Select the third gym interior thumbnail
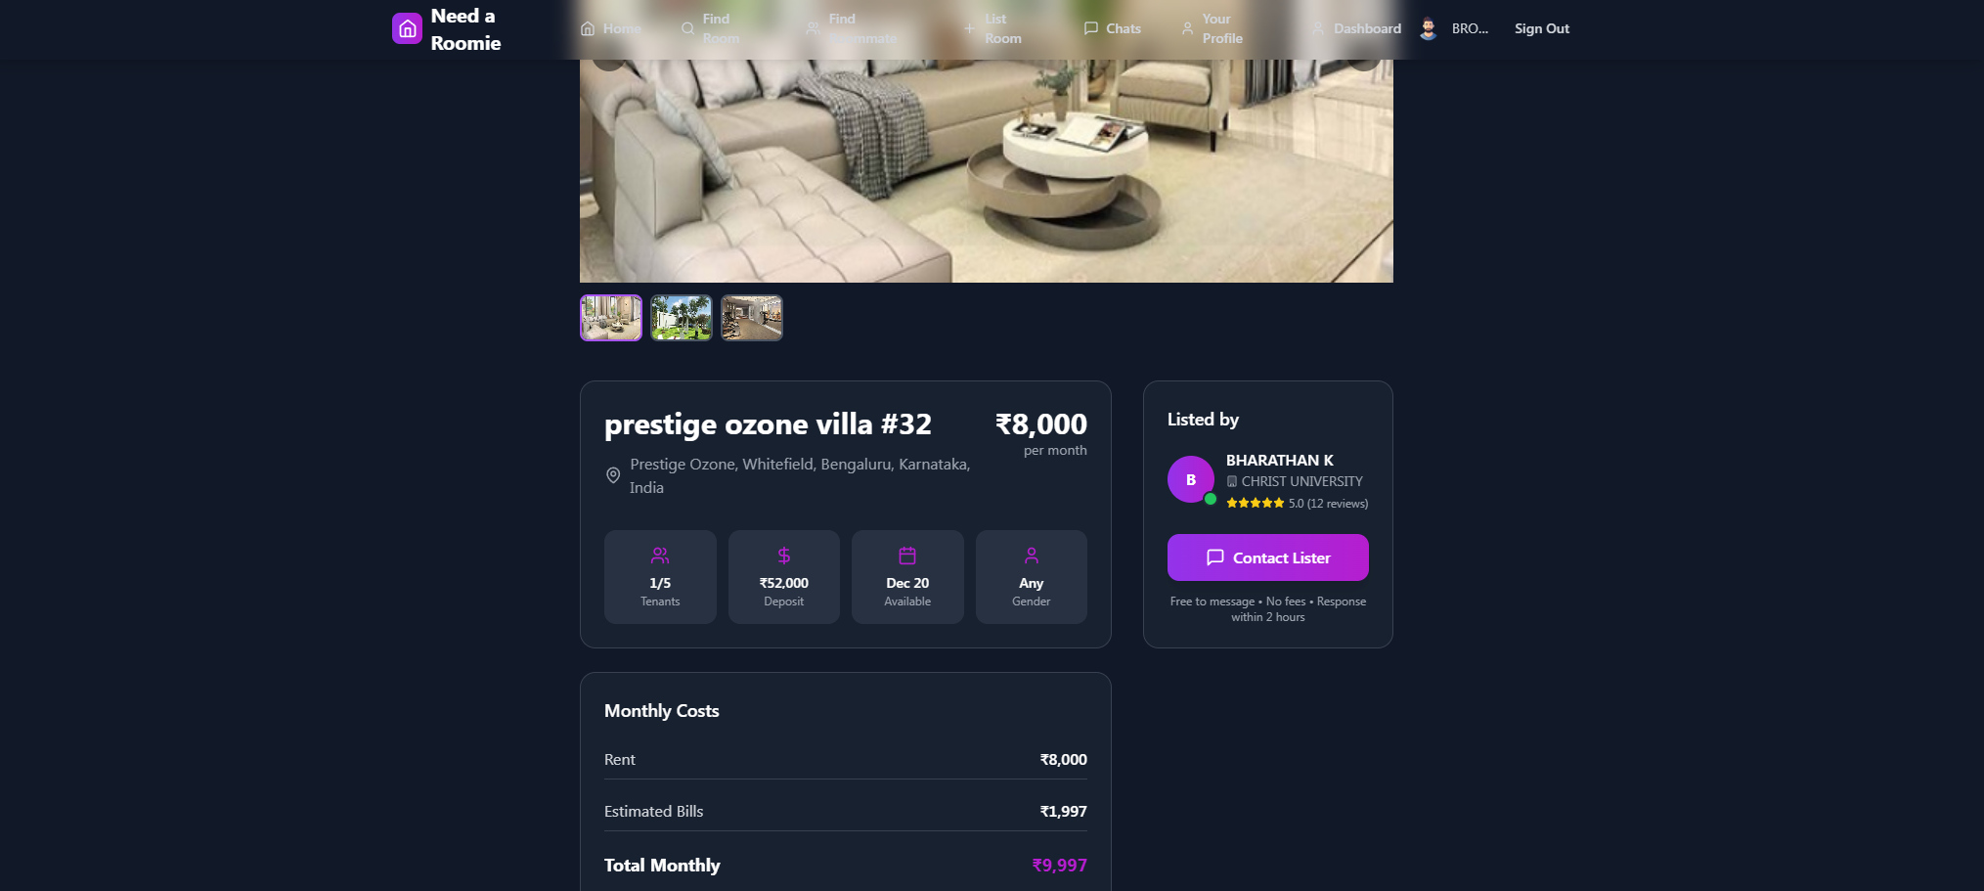 752,318
